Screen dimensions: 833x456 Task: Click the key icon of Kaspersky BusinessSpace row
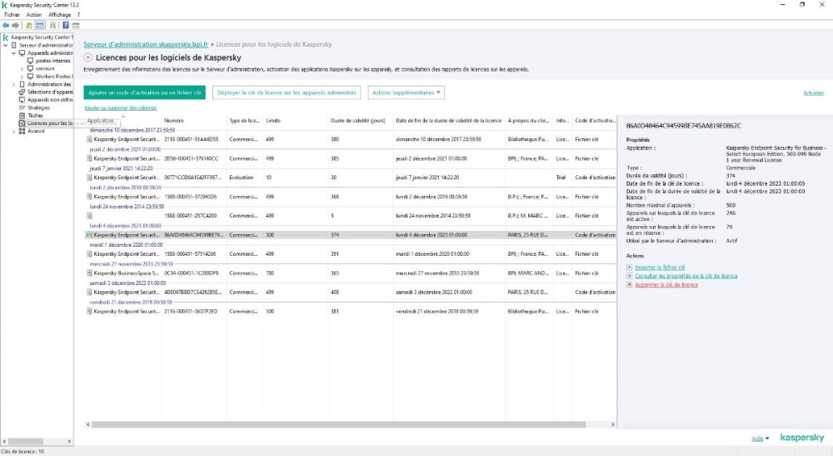pyautogui.click(x=90, y=273)
